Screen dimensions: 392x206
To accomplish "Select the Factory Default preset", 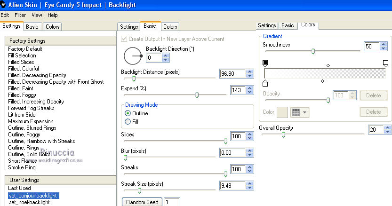I will (x=25, y=49).
